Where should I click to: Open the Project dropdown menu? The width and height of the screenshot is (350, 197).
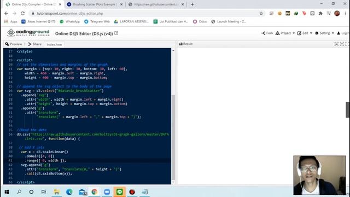285,33
